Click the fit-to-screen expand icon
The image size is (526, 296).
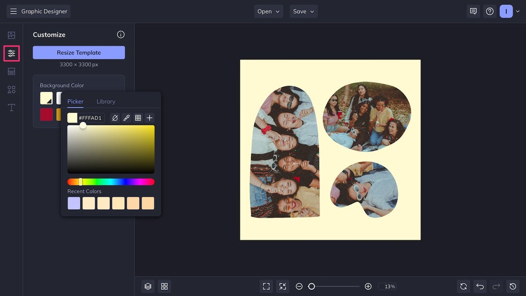[x=266, y=287]
